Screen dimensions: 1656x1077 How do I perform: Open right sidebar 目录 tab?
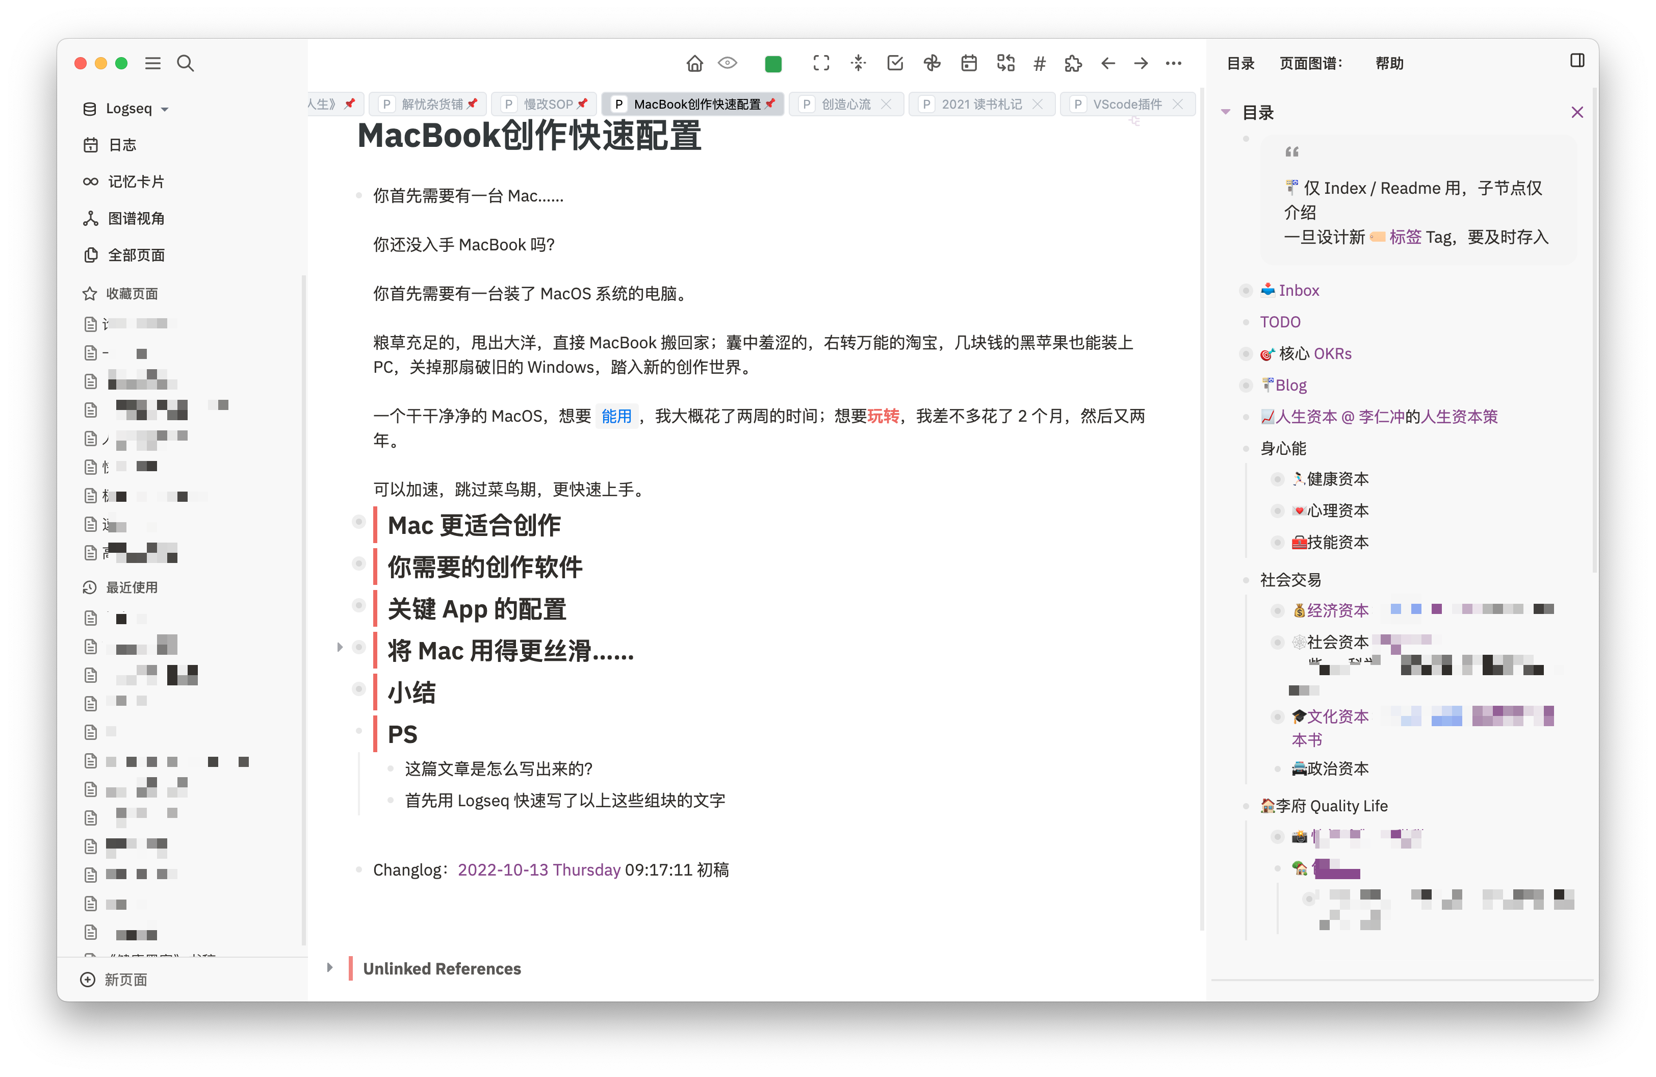(1240, 63)
